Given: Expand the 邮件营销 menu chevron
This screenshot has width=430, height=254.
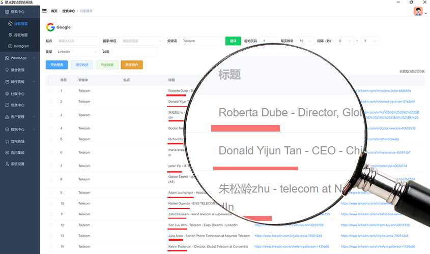Looking at the screenshot, I should point(34,82).
